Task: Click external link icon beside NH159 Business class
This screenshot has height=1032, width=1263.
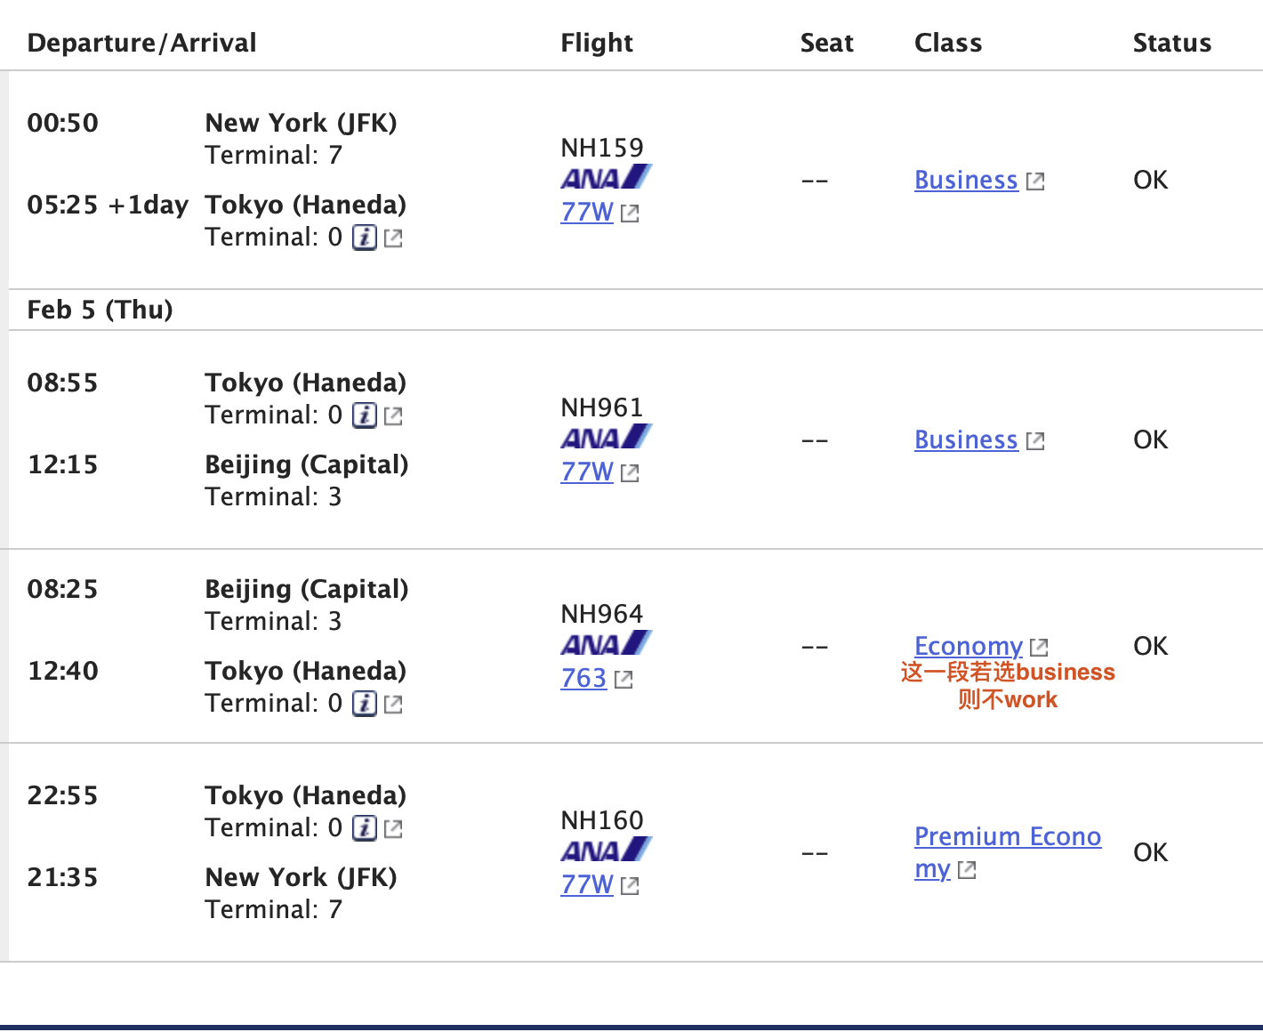Action: (x=1035, y=181)
